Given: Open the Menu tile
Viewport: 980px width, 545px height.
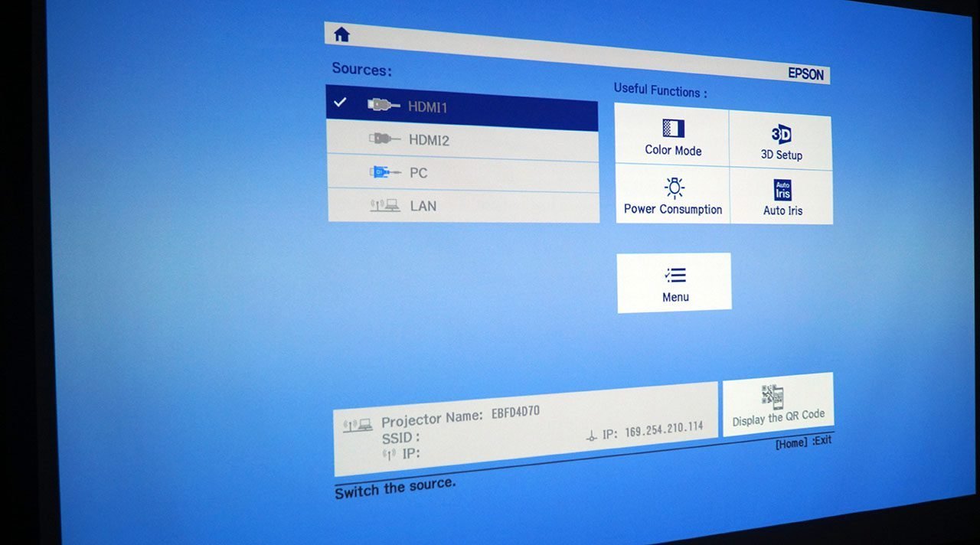Looking at the screenshot, I should (x=675, y=282).
